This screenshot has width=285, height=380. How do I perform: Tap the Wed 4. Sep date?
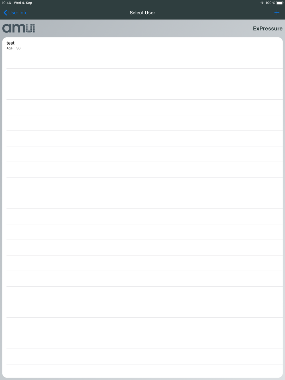23,3
